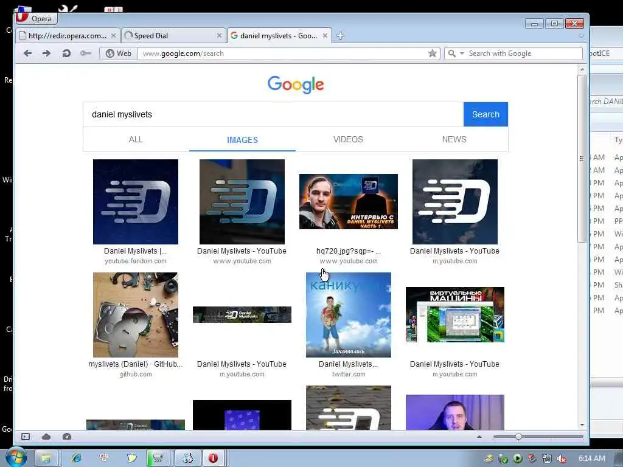
Task: Click the Google logo
Action: (x=296, y=85)
